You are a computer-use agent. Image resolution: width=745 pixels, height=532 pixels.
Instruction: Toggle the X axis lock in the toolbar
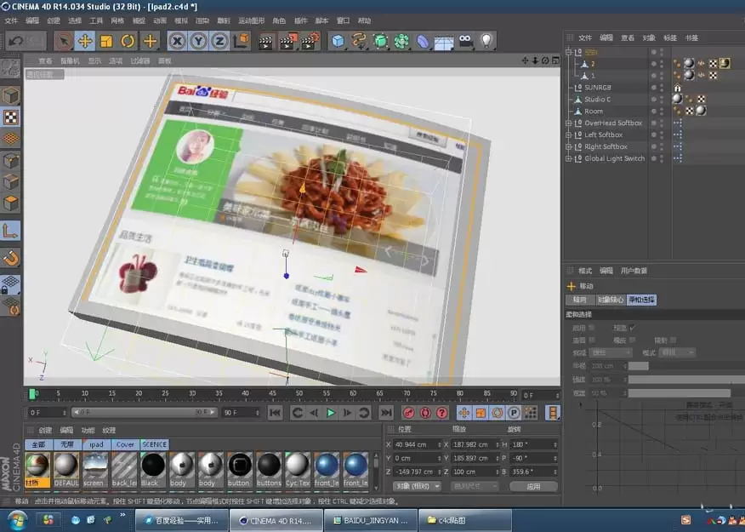tap(176, 40)
